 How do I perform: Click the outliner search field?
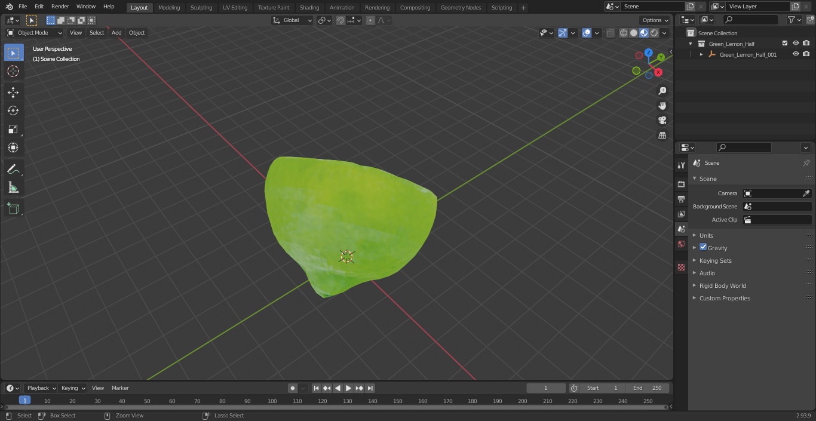(750, 20)
